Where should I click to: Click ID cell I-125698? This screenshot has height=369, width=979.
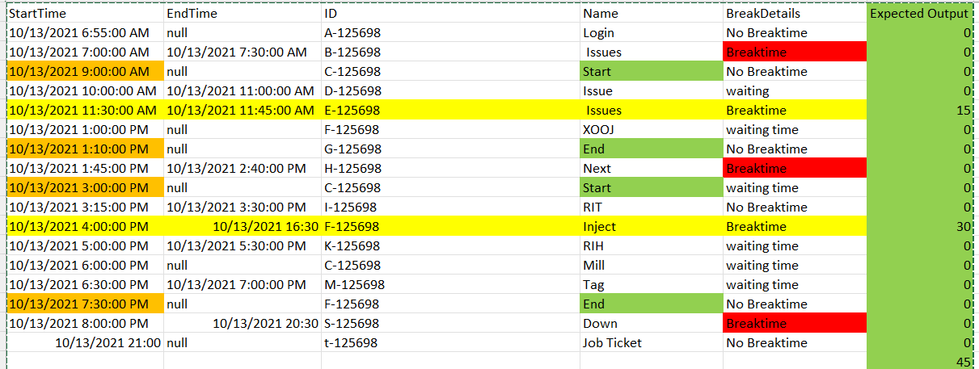pyautogui.click(x=450, y=208)
